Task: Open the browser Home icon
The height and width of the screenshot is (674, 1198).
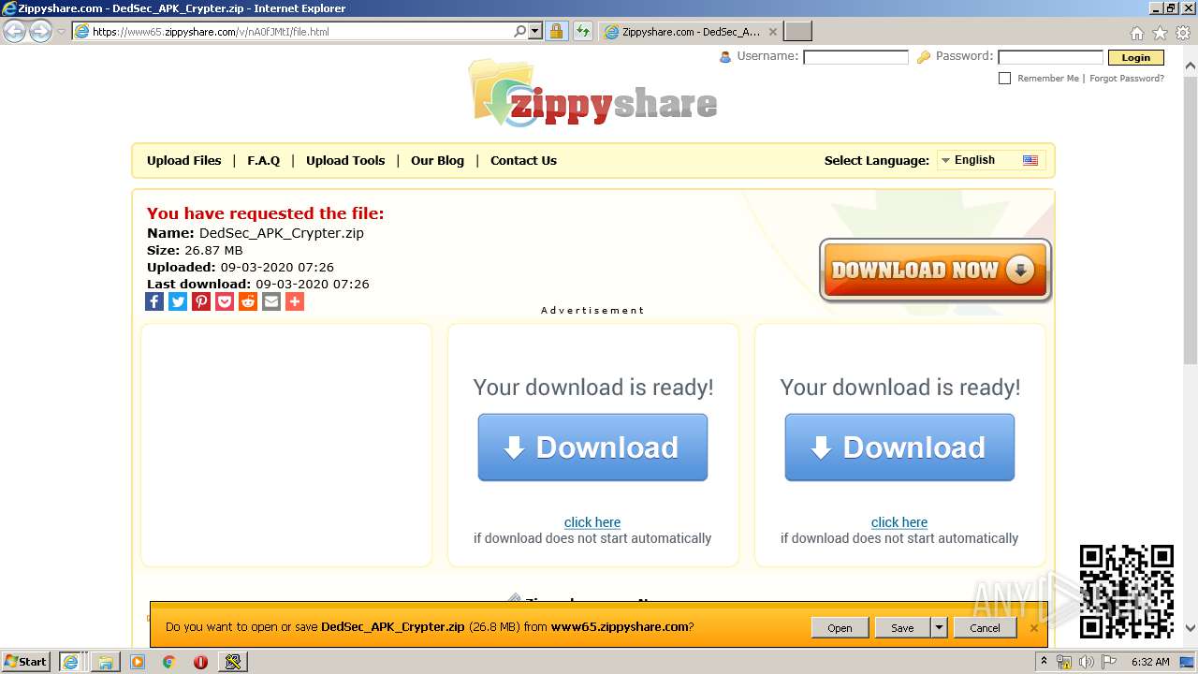Action: tap(1136, 33)
